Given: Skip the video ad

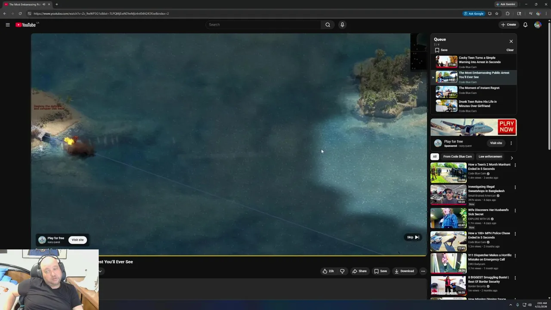Looking at the screenshot, I should click(413, 237).
